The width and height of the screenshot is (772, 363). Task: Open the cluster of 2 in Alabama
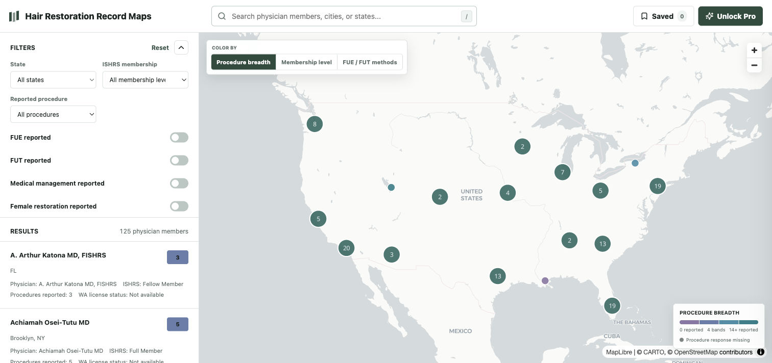[569, 240]
